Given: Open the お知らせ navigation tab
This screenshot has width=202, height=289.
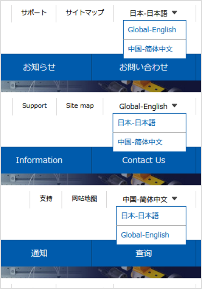Looking at the screenshot, I should tap(46, 67).
